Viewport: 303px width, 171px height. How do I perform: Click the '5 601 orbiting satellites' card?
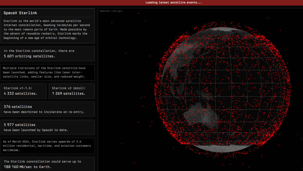pyautogui.click(x=47, y=54)
